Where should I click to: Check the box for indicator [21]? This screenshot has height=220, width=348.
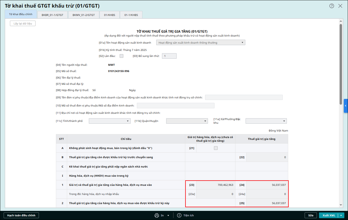[216, 148]
